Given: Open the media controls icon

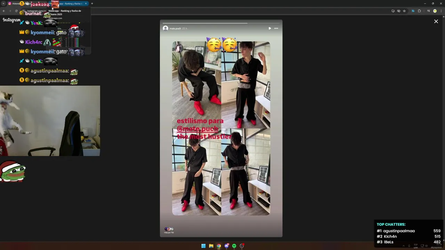Looking at the screenshot, I should [x=429, y=11].
